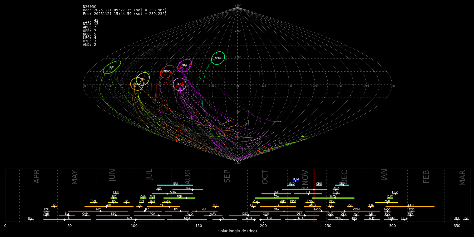This screenshot has height=237, width=474.
Task: Click the green AND radiant ellipse on map
Action: (x=218, y=58)
